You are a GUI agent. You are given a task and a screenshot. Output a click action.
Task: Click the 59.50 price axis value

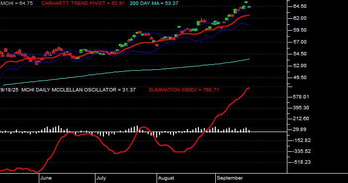[300, 30]
